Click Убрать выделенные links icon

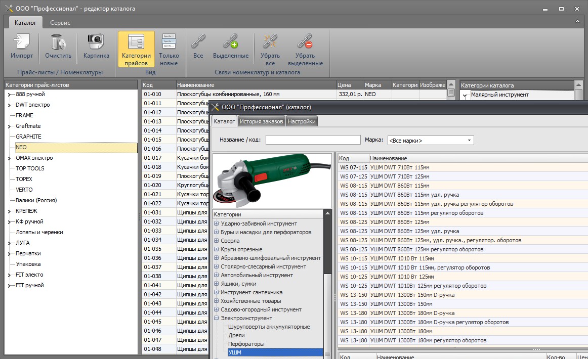pos(305,41)
